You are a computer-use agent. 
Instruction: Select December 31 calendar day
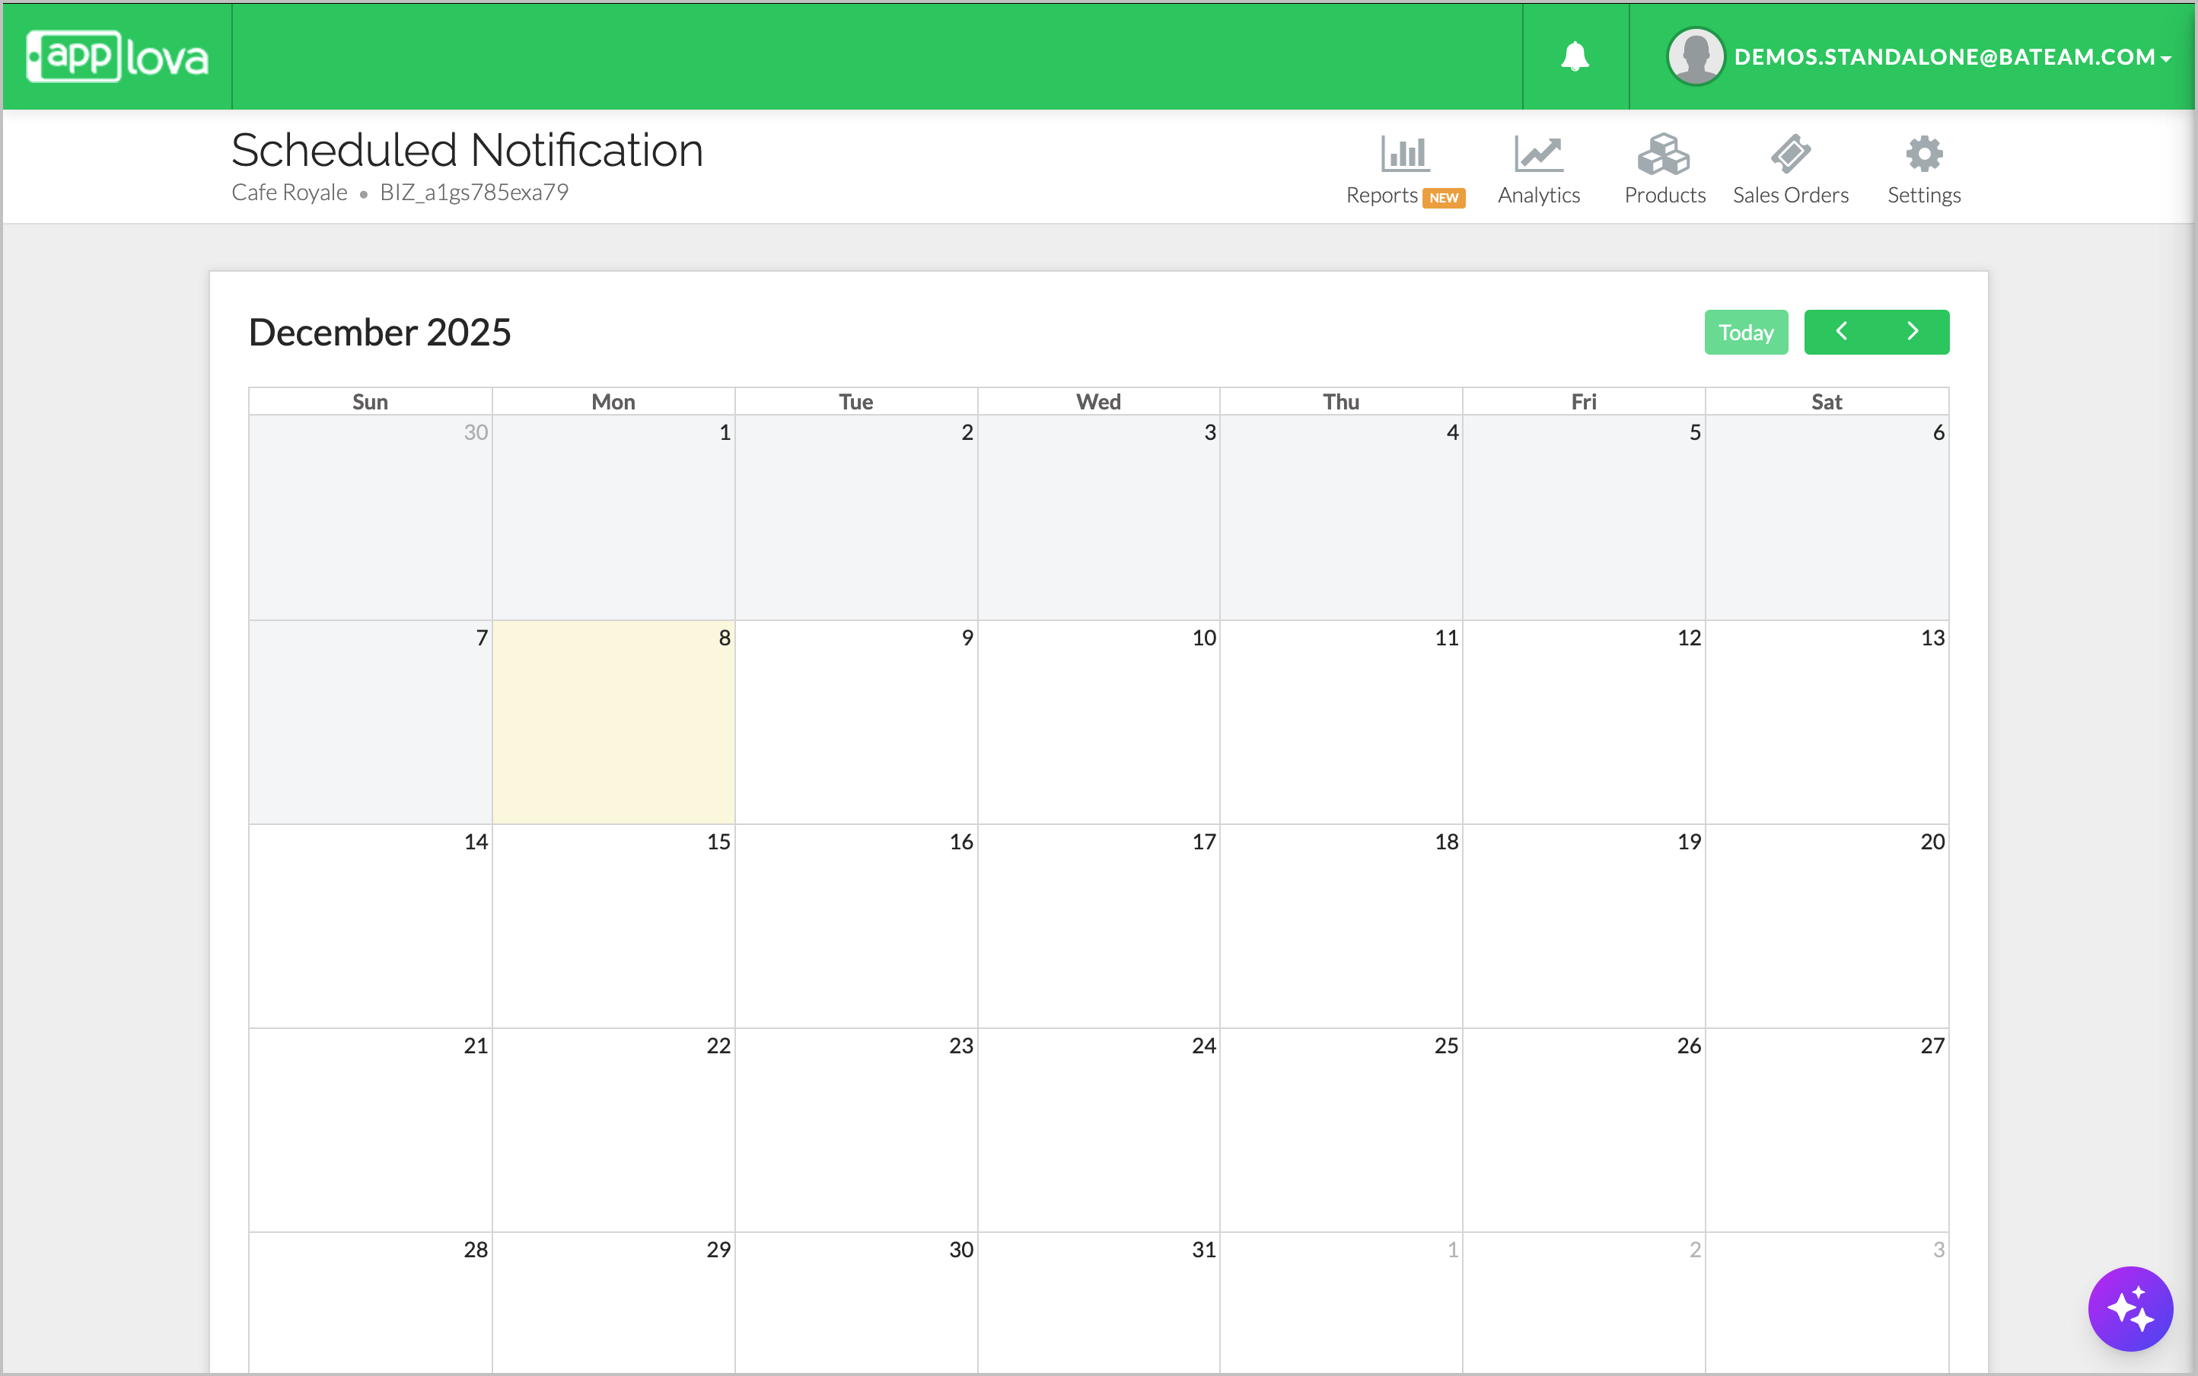[x=1098, y=1301]
